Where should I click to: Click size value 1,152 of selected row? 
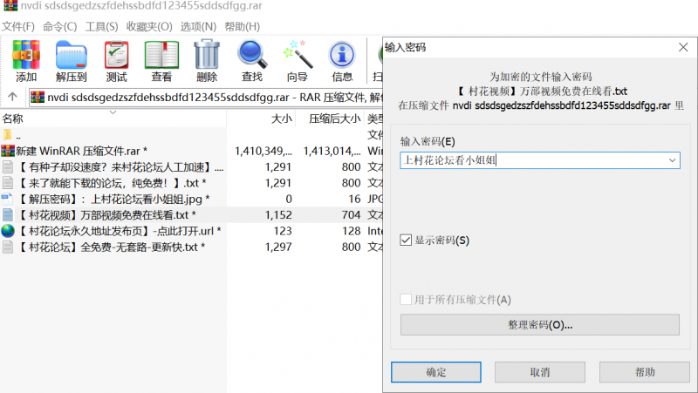(x=278, y=214)
